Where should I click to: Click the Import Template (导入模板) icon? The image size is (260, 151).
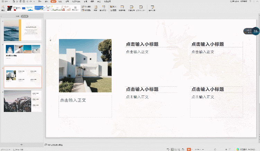[87, 6]
